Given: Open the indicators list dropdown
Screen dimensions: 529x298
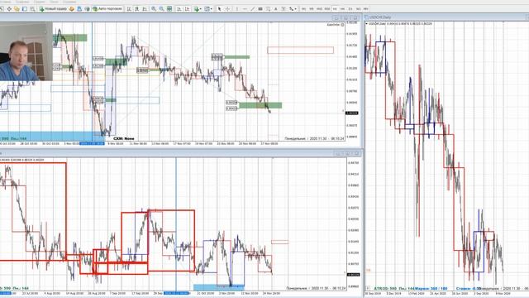Looking at the screenshot, I should pos(198,9).
